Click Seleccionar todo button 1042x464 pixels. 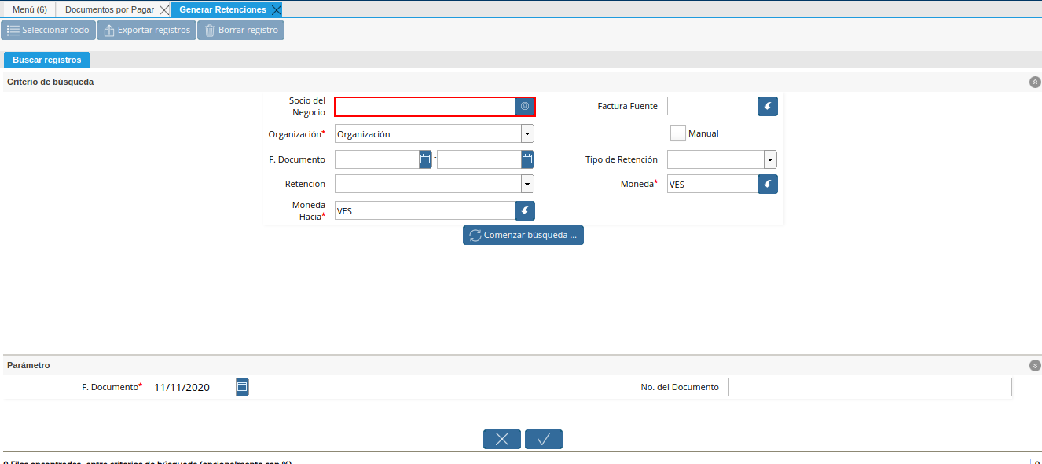pyautogui.click(x=48, y=30)
